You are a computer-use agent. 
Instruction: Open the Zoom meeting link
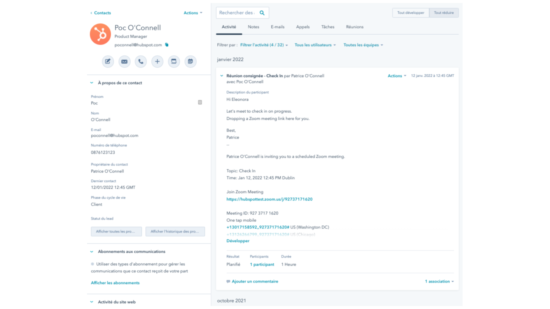pos(270,199)
